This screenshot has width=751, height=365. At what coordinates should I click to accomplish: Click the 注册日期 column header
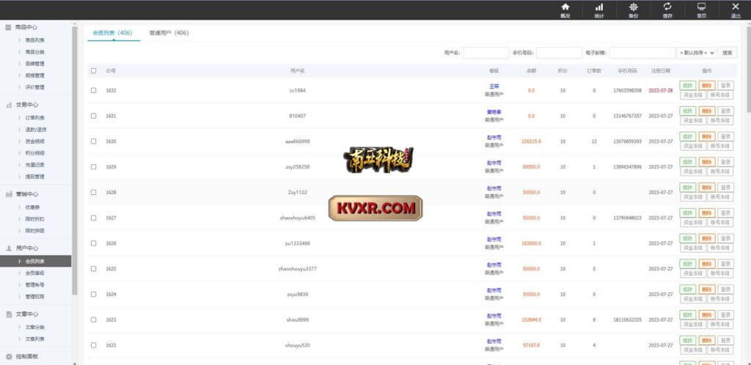coord(661,70)
